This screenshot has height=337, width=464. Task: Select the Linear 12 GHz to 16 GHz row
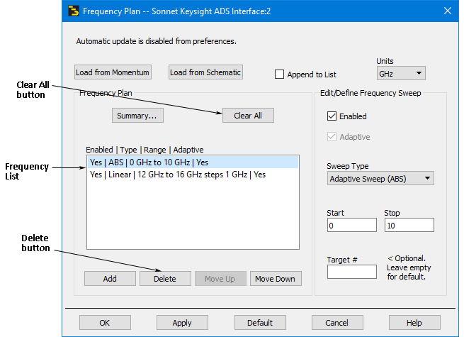193,175
